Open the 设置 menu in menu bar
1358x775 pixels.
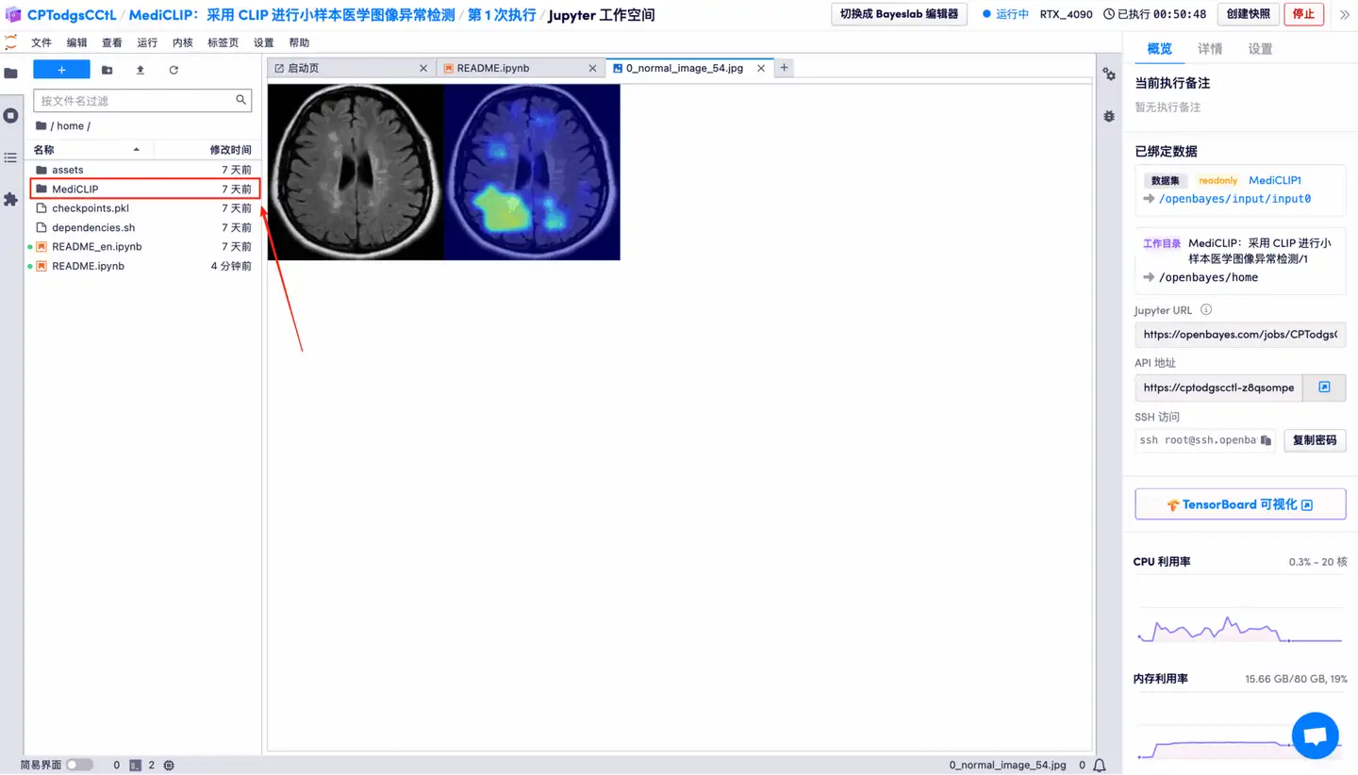[x=264, y=42]
